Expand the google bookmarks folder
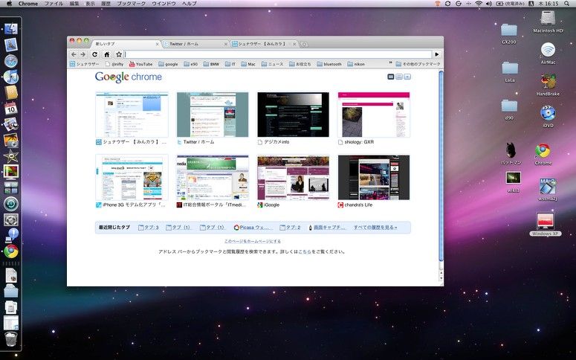 [168, 64]
